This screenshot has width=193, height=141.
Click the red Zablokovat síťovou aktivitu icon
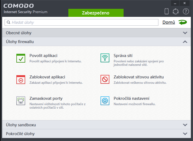click(x=105, y=79)
